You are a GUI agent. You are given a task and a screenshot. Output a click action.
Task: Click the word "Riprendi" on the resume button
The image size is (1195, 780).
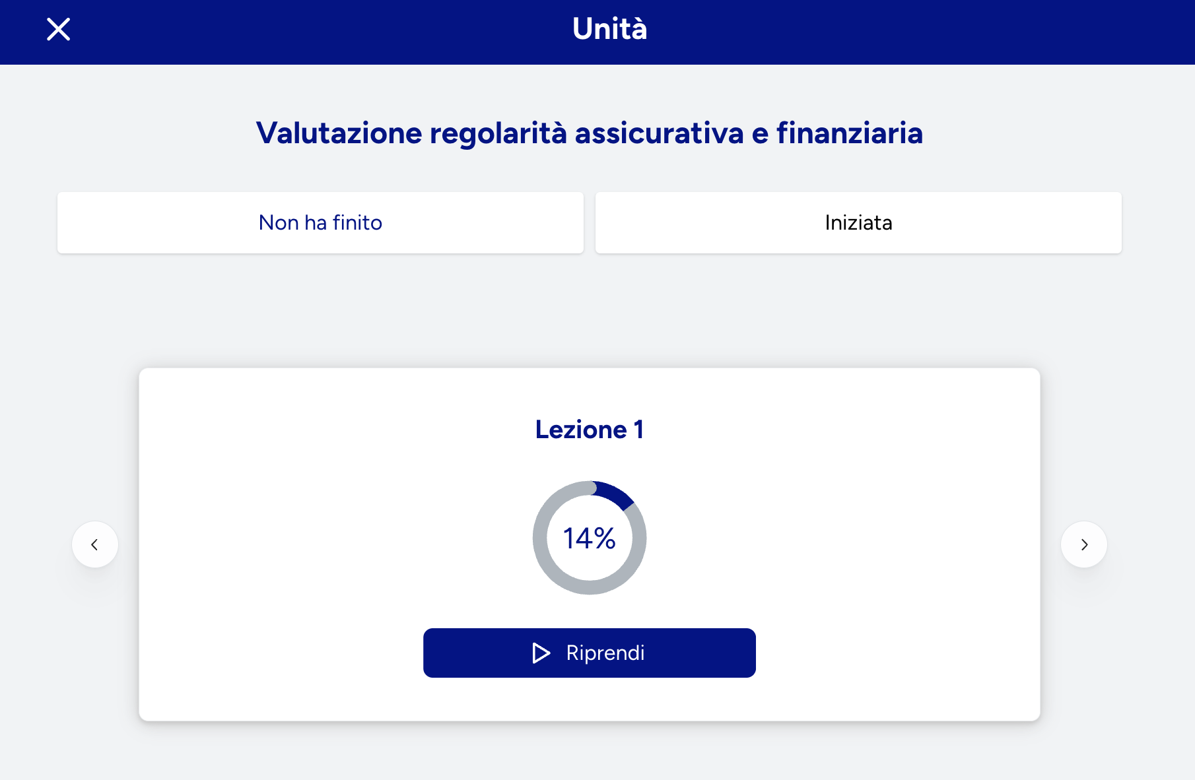pyautogui.click(x=605, y=653)
